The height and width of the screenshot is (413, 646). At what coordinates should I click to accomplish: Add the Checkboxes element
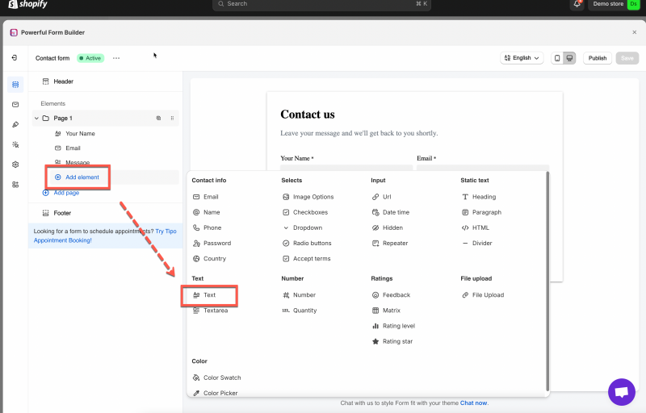point(310,212)
